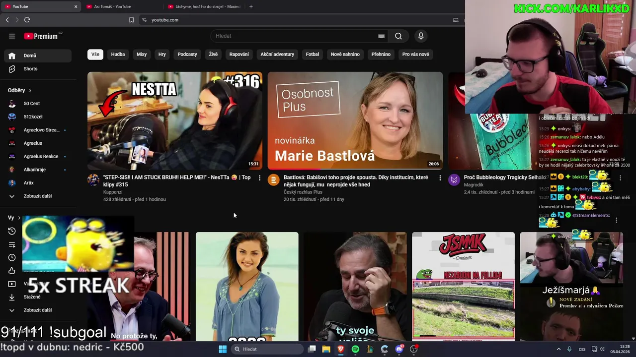Screen dimensions: 636x357
Task: Select the Pro vás nové filter chip
Action: pos(416,54)
